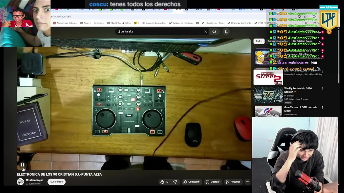This screenshot has height=193, width=344.
Task: Select the 'De Cristian Rojas' filter chip
Action: click(302, 41)
